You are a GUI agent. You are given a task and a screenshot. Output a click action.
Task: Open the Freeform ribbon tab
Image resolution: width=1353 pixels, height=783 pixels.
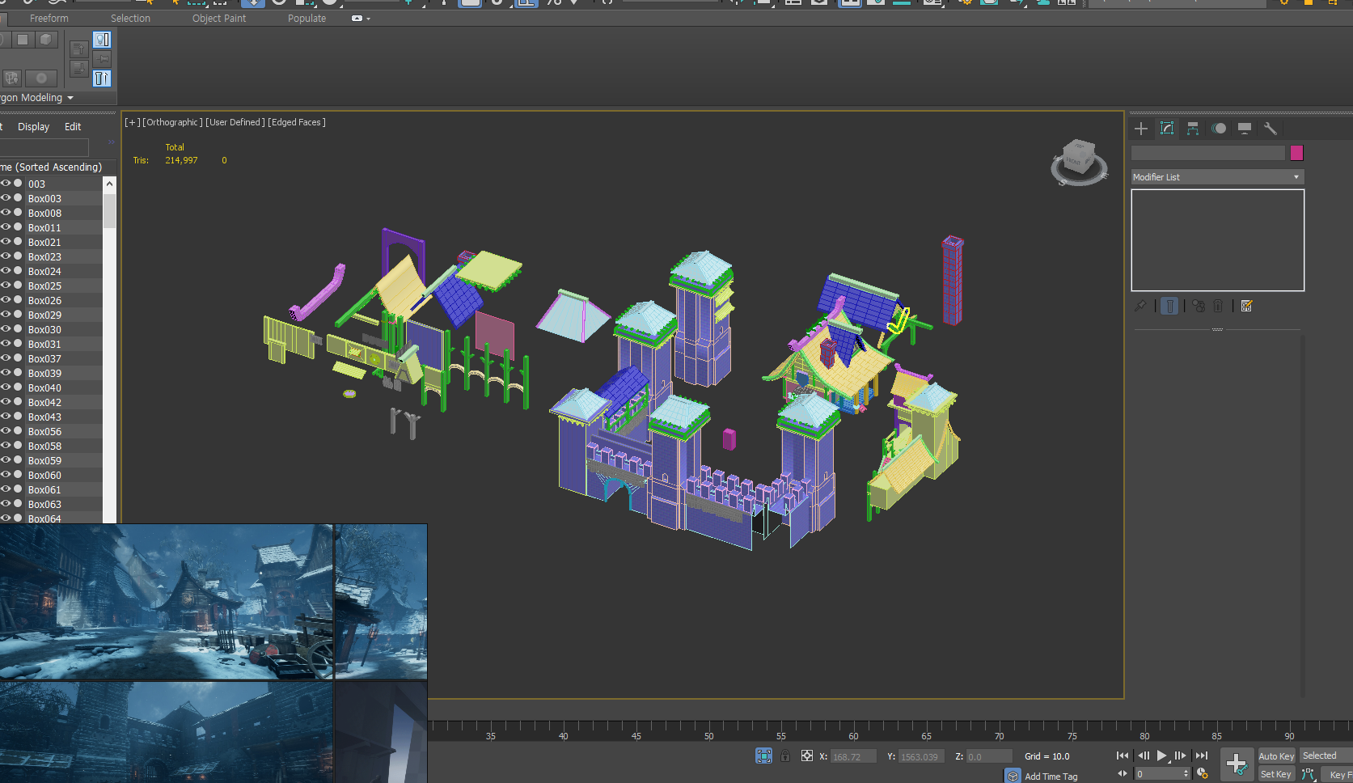49,19
